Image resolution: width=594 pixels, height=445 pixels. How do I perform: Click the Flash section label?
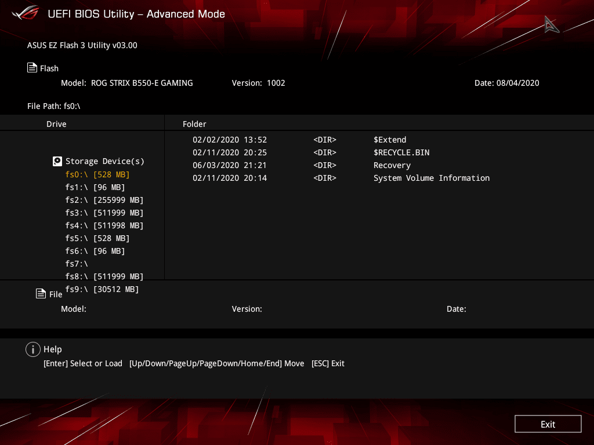click(x=49, y=68)
